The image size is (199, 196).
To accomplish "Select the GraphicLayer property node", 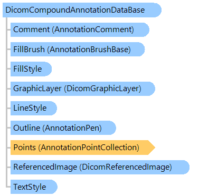I will tap(83, 89).
